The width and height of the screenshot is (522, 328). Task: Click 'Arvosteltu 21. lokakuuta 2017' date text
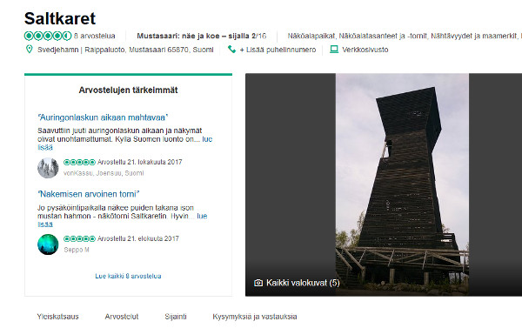pyautogui.click(x=139, y=162)
